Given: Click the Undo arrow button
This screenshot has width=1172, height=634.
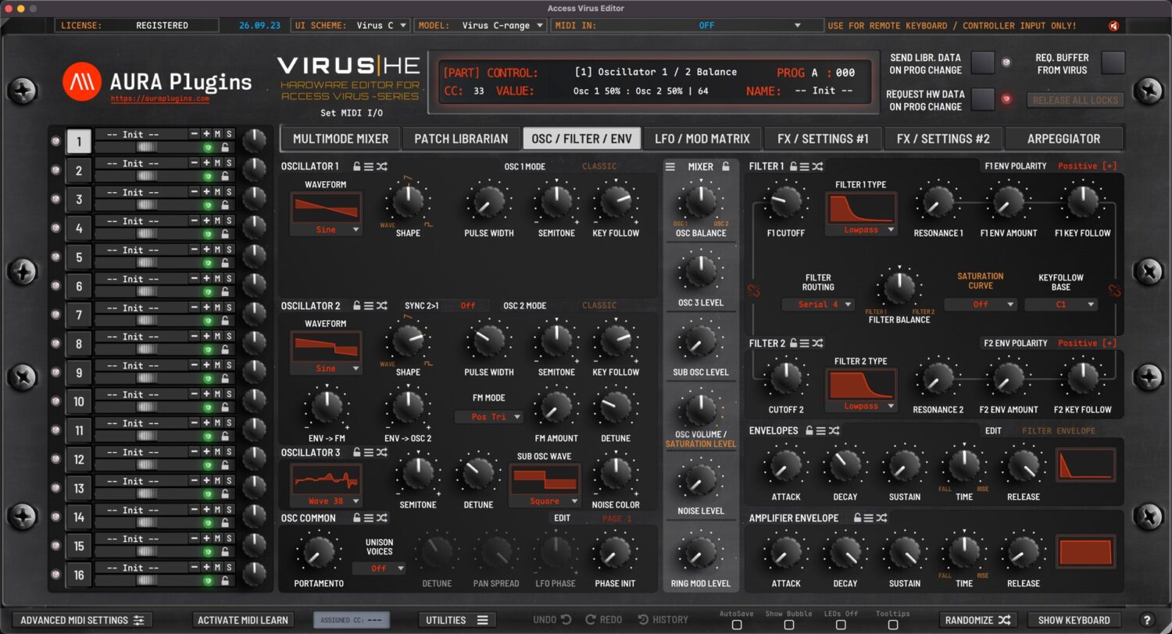Looking at the screenshot, I should pyautogui.click(x=552, y=620).
